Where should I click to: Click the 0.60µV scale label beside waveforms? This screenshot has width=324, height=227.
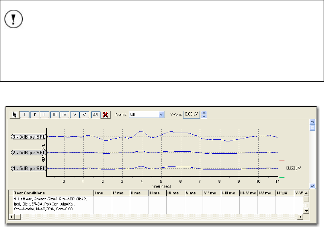tap(293, 168)
